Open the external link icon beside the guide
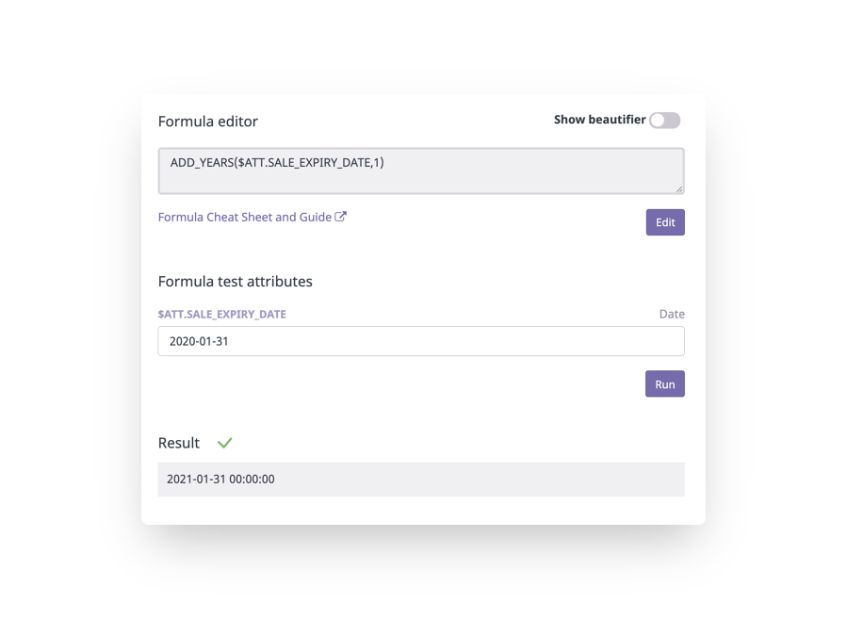Image resolution: width=847 pixels, height=619 pixels. (340, 217)
